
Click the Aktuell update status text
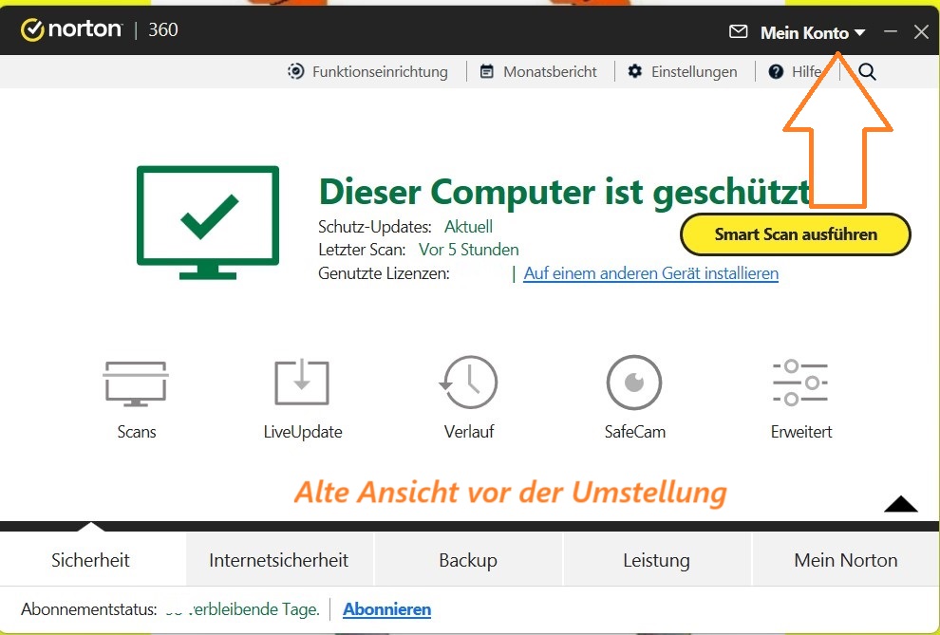[468, 227]
